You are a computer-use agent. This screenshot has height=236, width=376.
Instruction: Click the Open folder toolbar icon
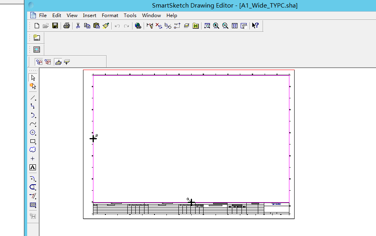[x=46, y=25]
